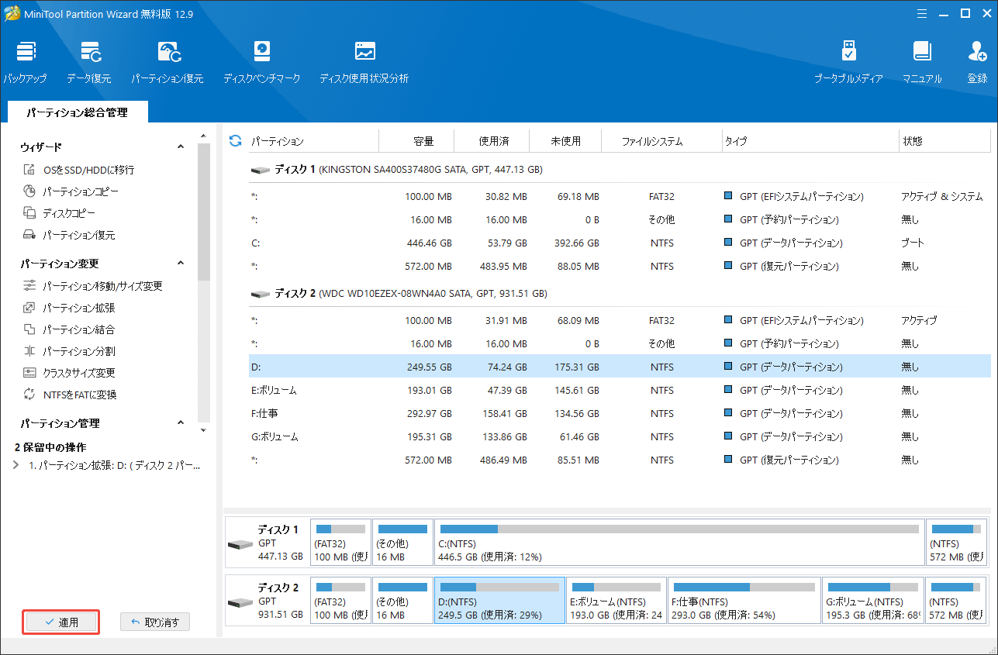Select ディスク 2 in disk map

[266, 601]
